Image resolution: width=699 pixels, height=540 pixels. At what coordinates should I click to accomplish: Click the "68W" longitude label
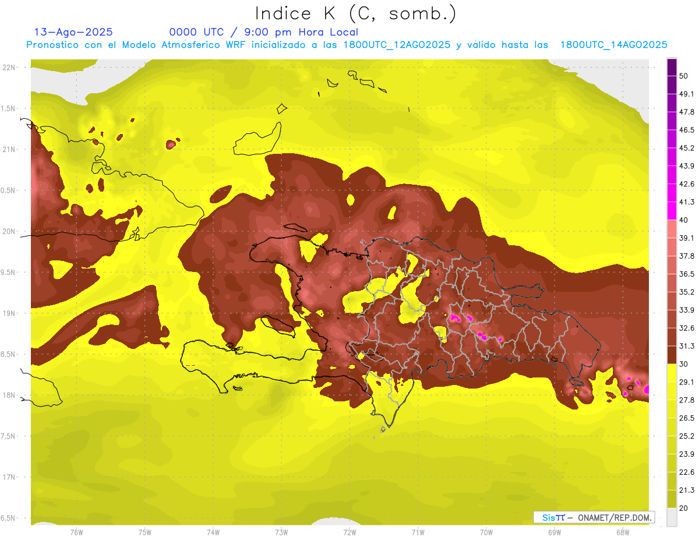[622, 532]
